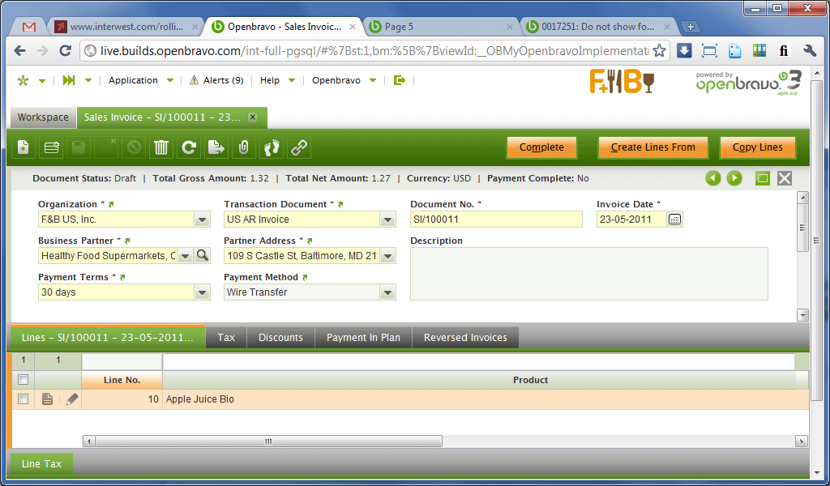Maximize the form view green square
Screen dimensions: 830x486
763,178
